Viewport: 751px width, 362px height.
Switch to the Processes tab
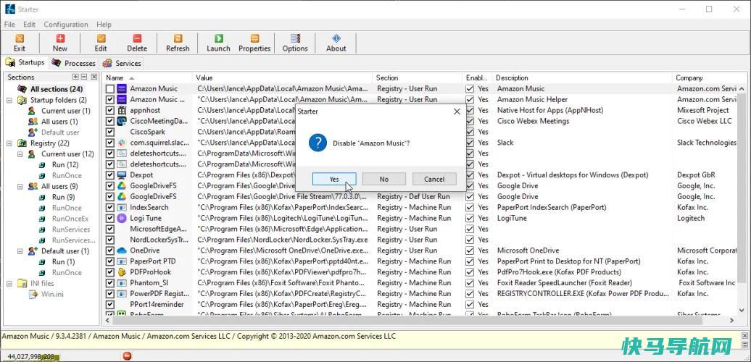pyautogui.click(x=74, y=63)
